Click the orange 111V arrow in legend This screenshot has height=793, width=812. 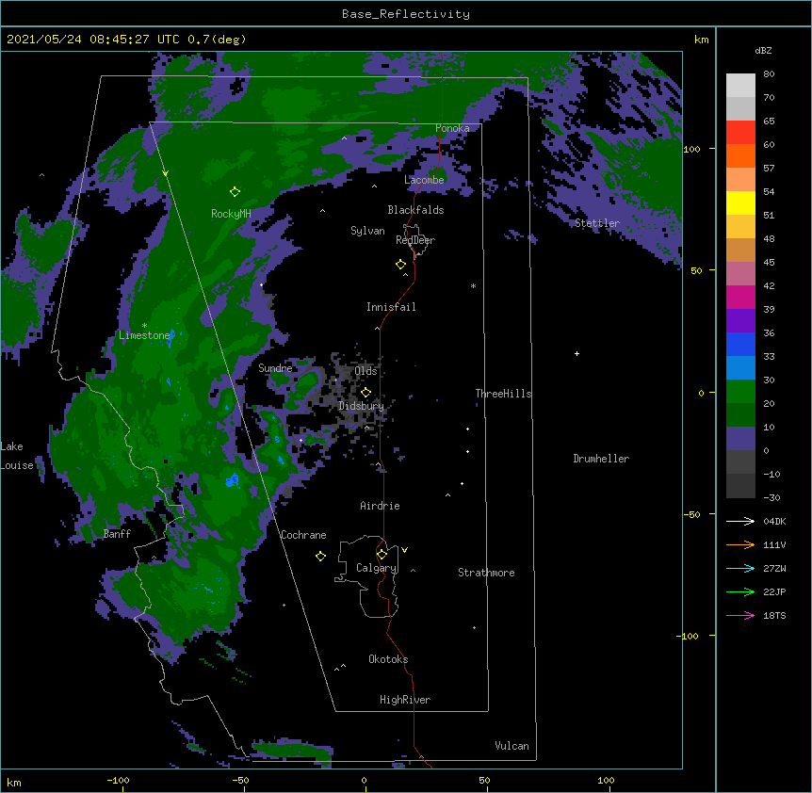point(740,544)
